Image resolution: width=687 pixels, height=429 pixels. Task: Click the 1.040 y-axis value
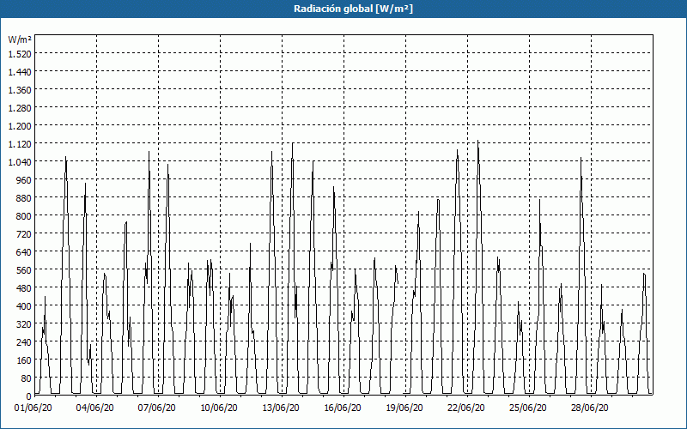[20, 162]
